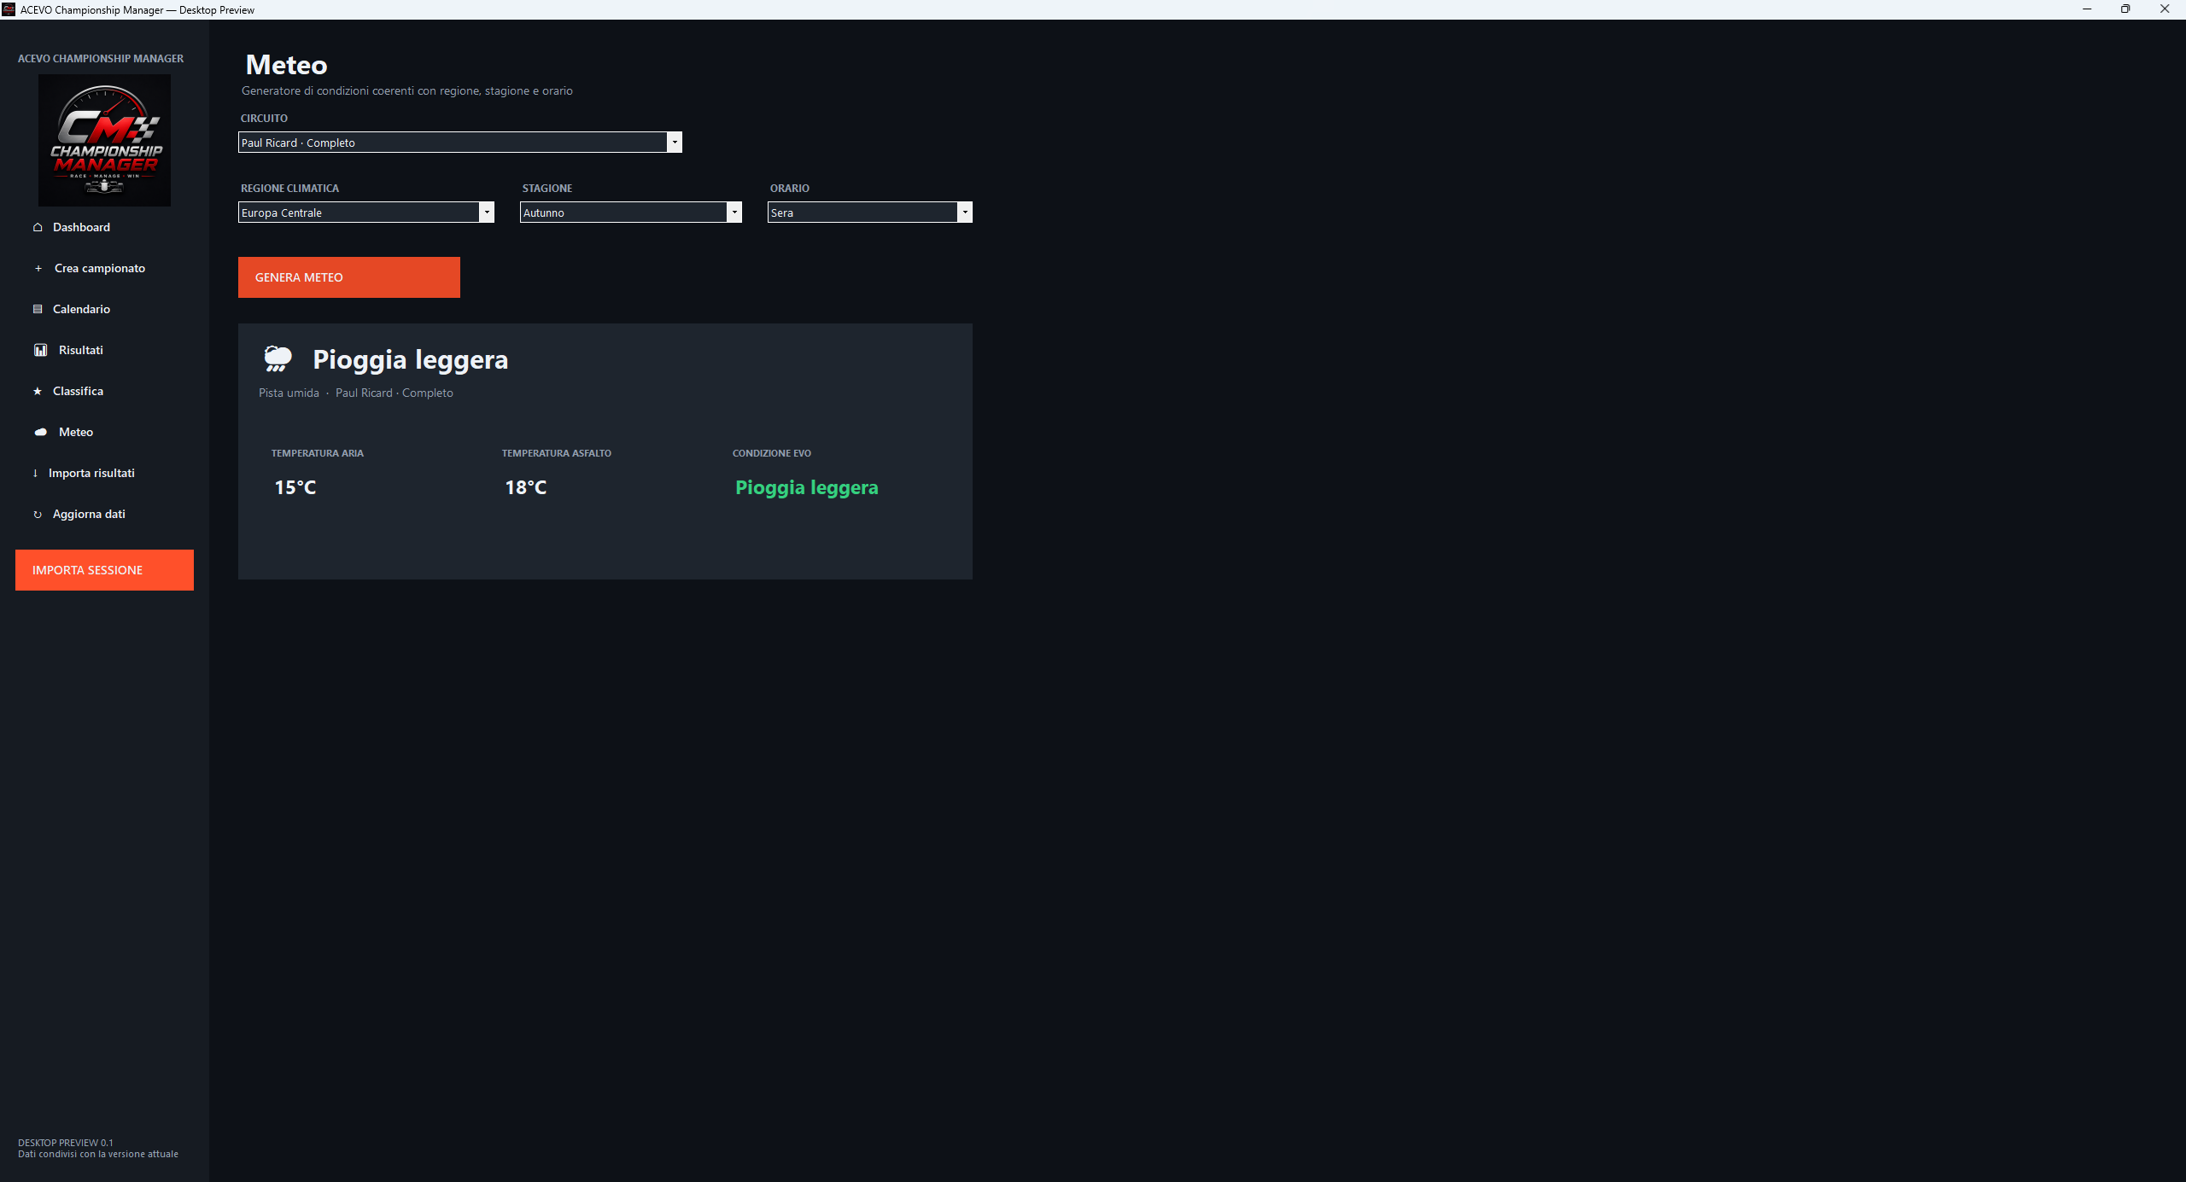Click the Aggiorna dati refresh icon
2186x1182 pixels.
click(38, 514)
